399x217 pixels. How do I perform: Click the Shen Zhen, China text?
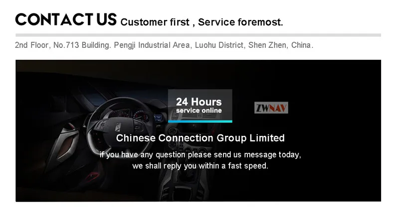point(281,45)
